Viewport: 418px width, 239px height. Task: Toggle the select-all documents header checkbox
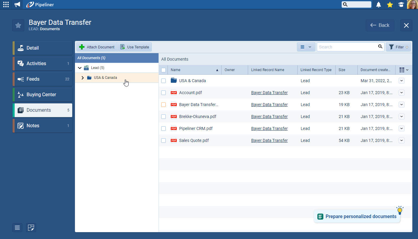pyautogui.click(x=163, y=70)
